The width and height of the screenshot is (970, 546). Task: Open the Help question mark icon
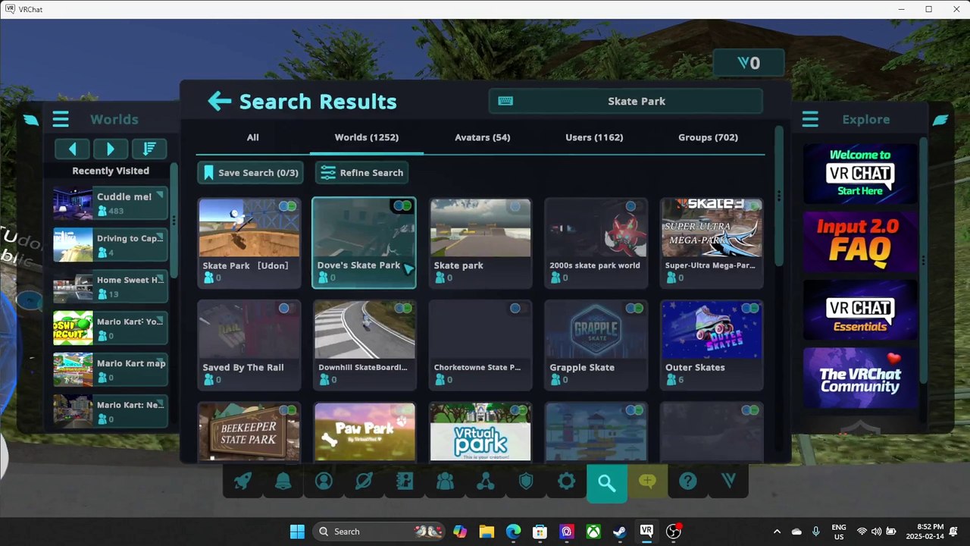(687, 482)
